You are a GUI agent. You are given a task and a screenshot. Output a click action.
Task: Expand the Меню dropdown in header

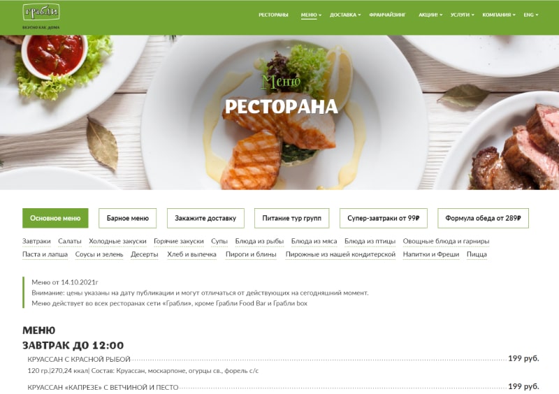pyautogui.click(x=311, y=15)
